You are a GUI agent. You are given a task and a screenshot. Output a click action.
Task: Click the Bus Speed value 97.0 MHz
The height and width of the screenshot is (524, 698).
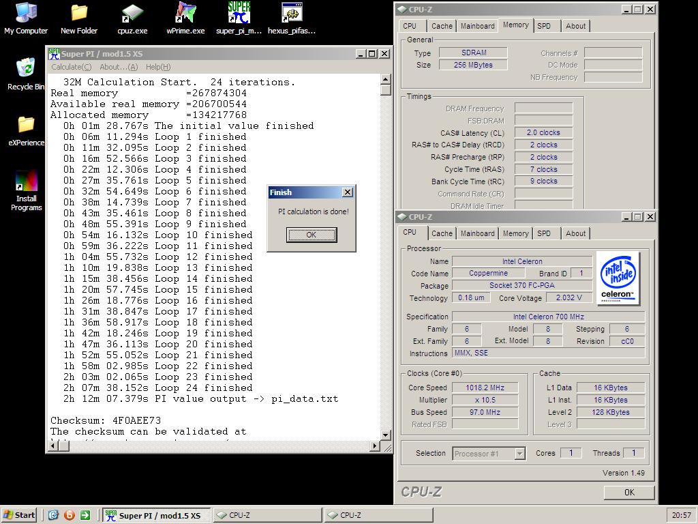tap(485, 412)
